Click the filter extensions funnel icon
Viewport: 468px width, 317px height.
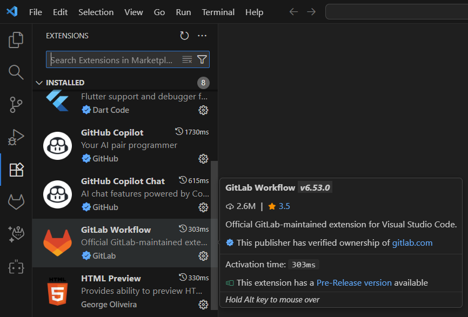(202, 59)
